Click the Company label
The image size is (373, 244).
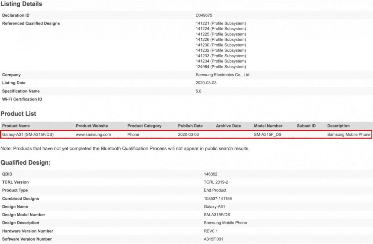click(x=11, y=75)
